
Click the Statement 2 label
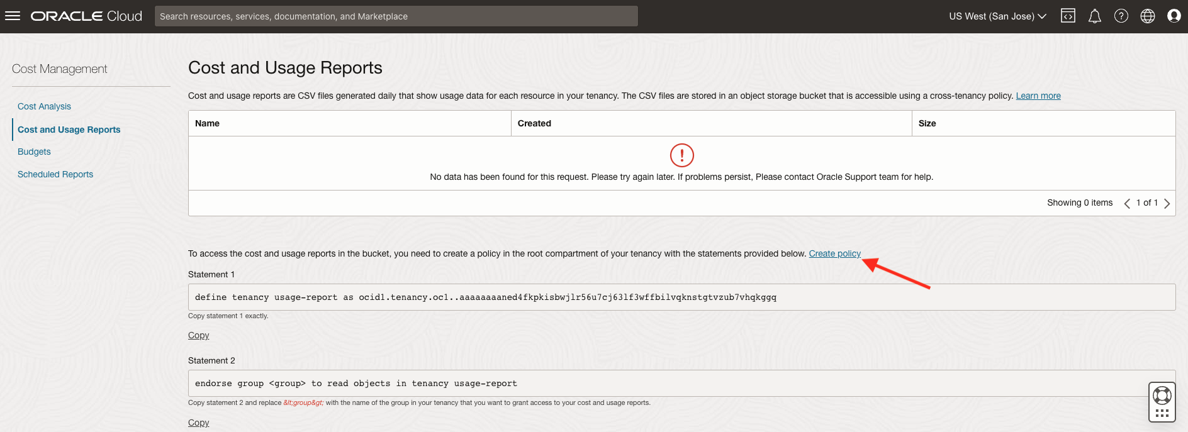(x=211, y=360)
